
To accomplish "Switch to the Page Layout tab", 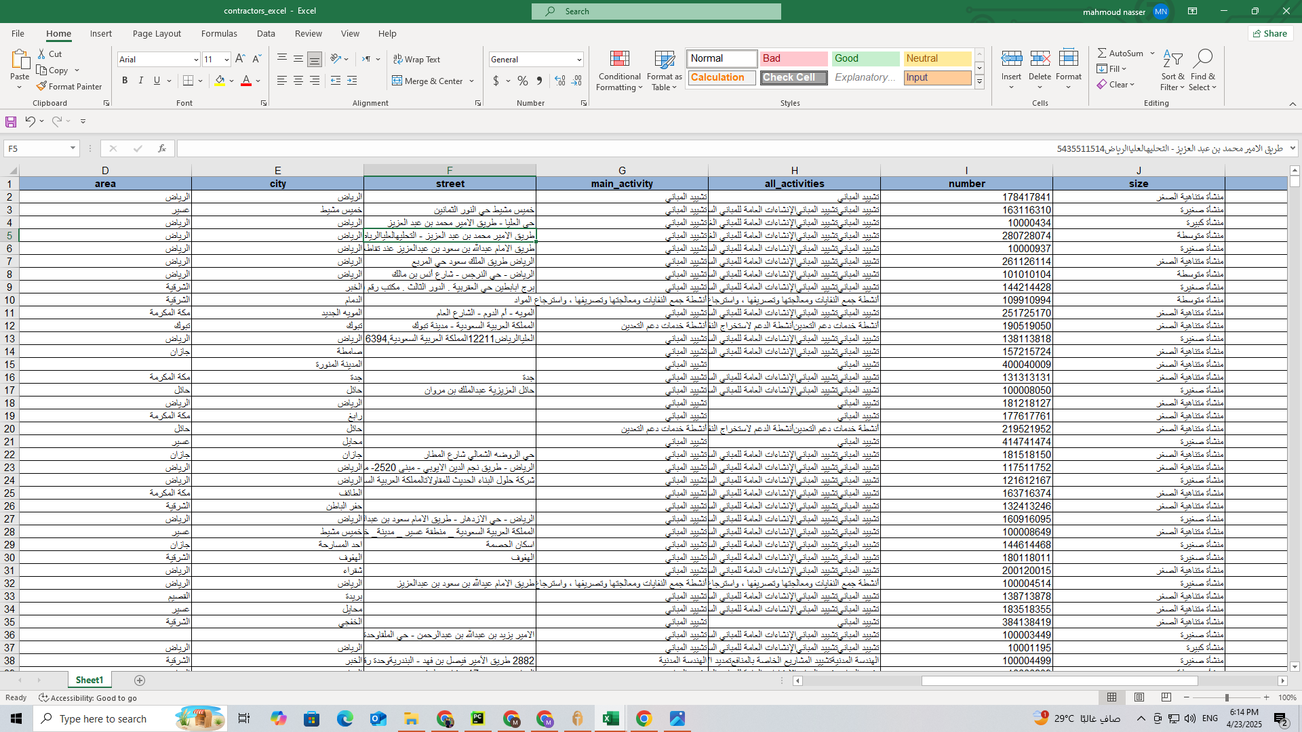I will 157,33.
